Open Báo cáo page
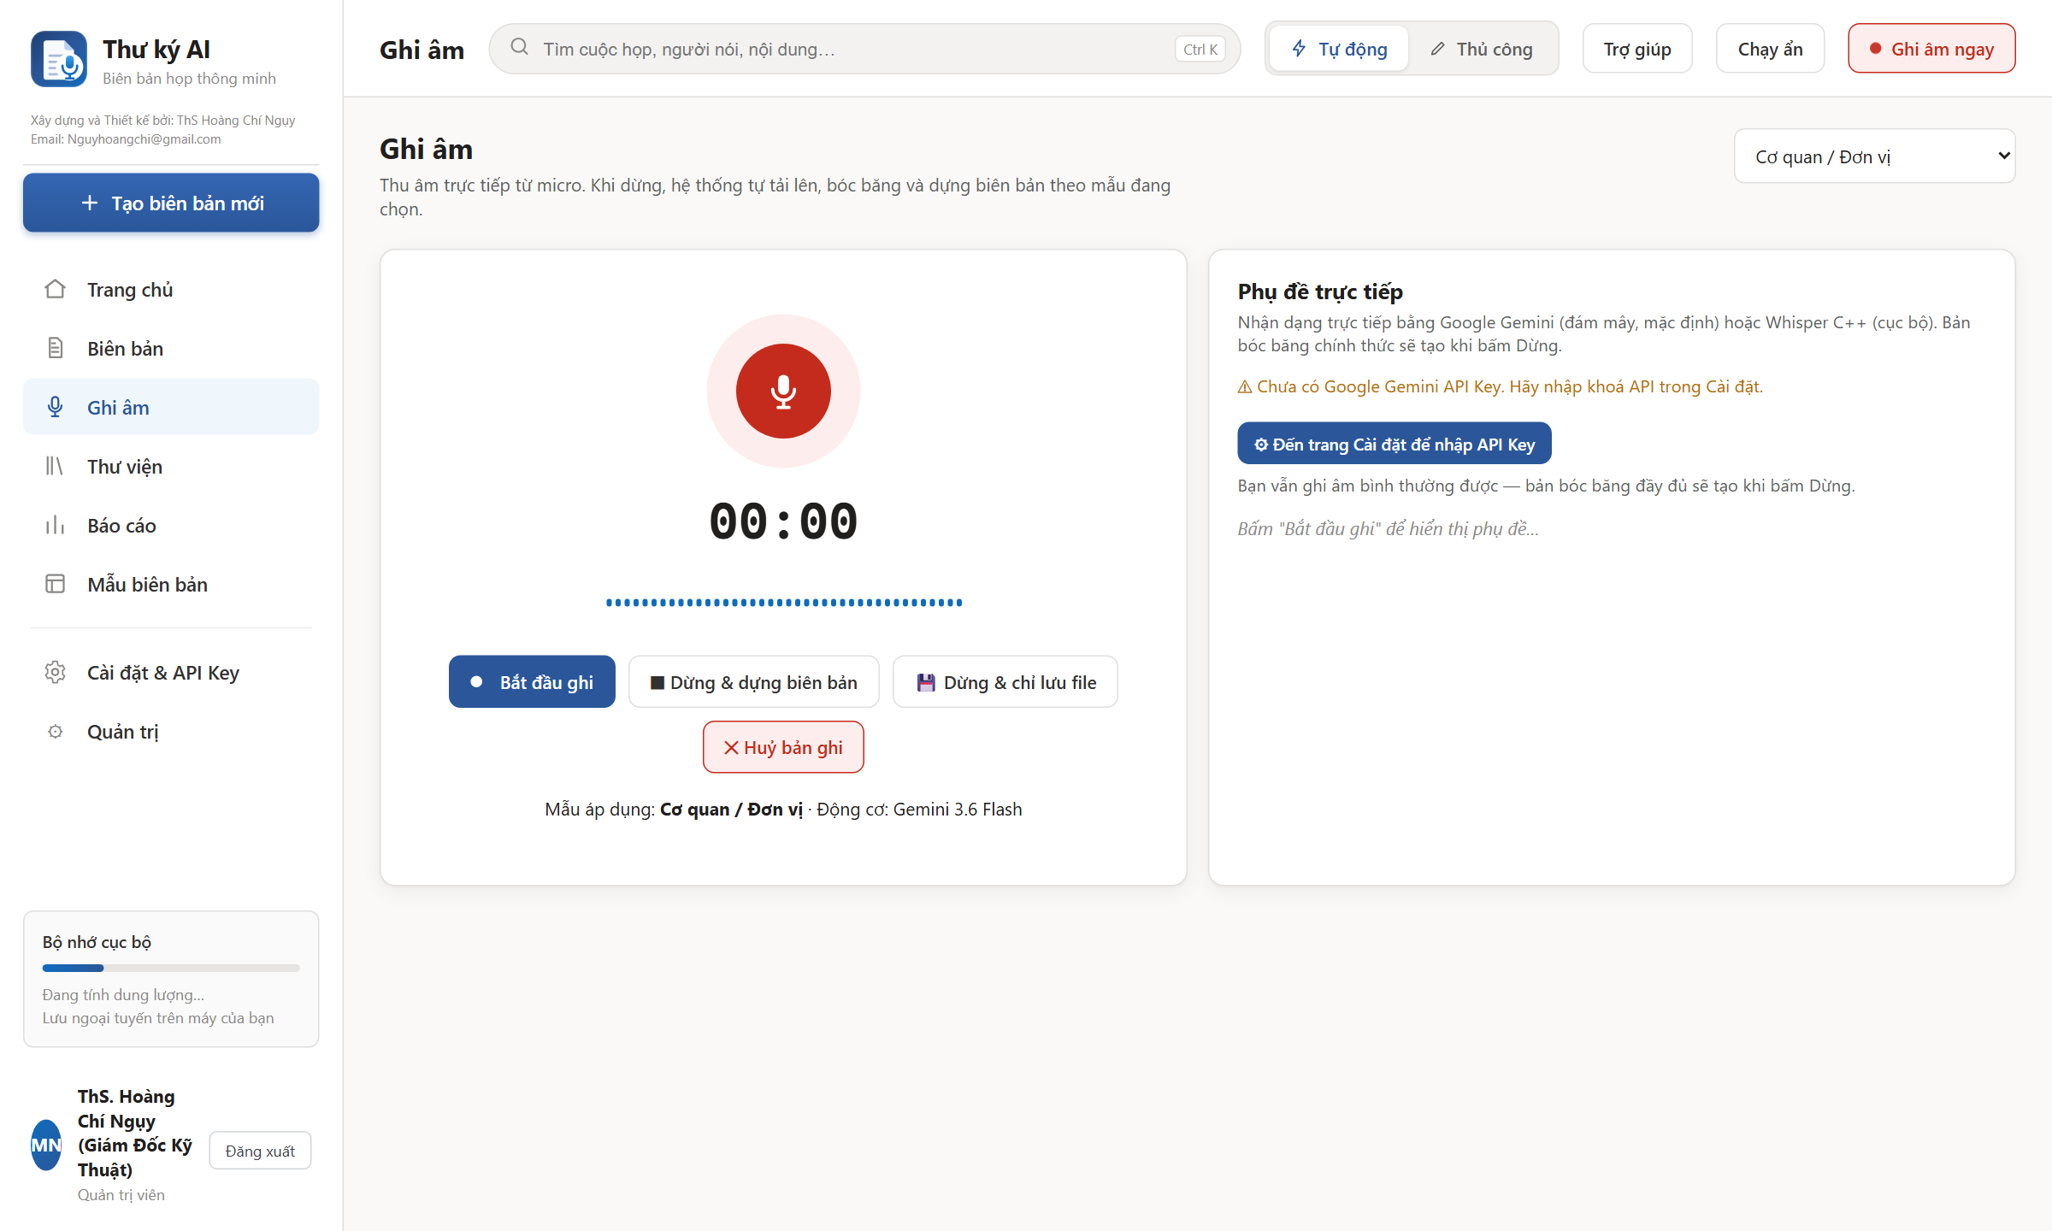This screenshot has height=1231, width=2052. (171, 526)
